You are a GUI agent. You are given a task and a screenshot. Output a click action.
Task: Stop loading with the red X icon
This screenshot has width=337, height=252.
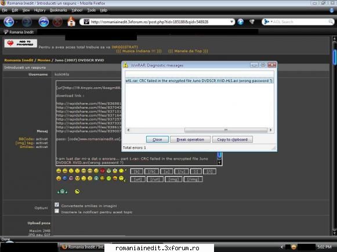click(x=57, y=22)
